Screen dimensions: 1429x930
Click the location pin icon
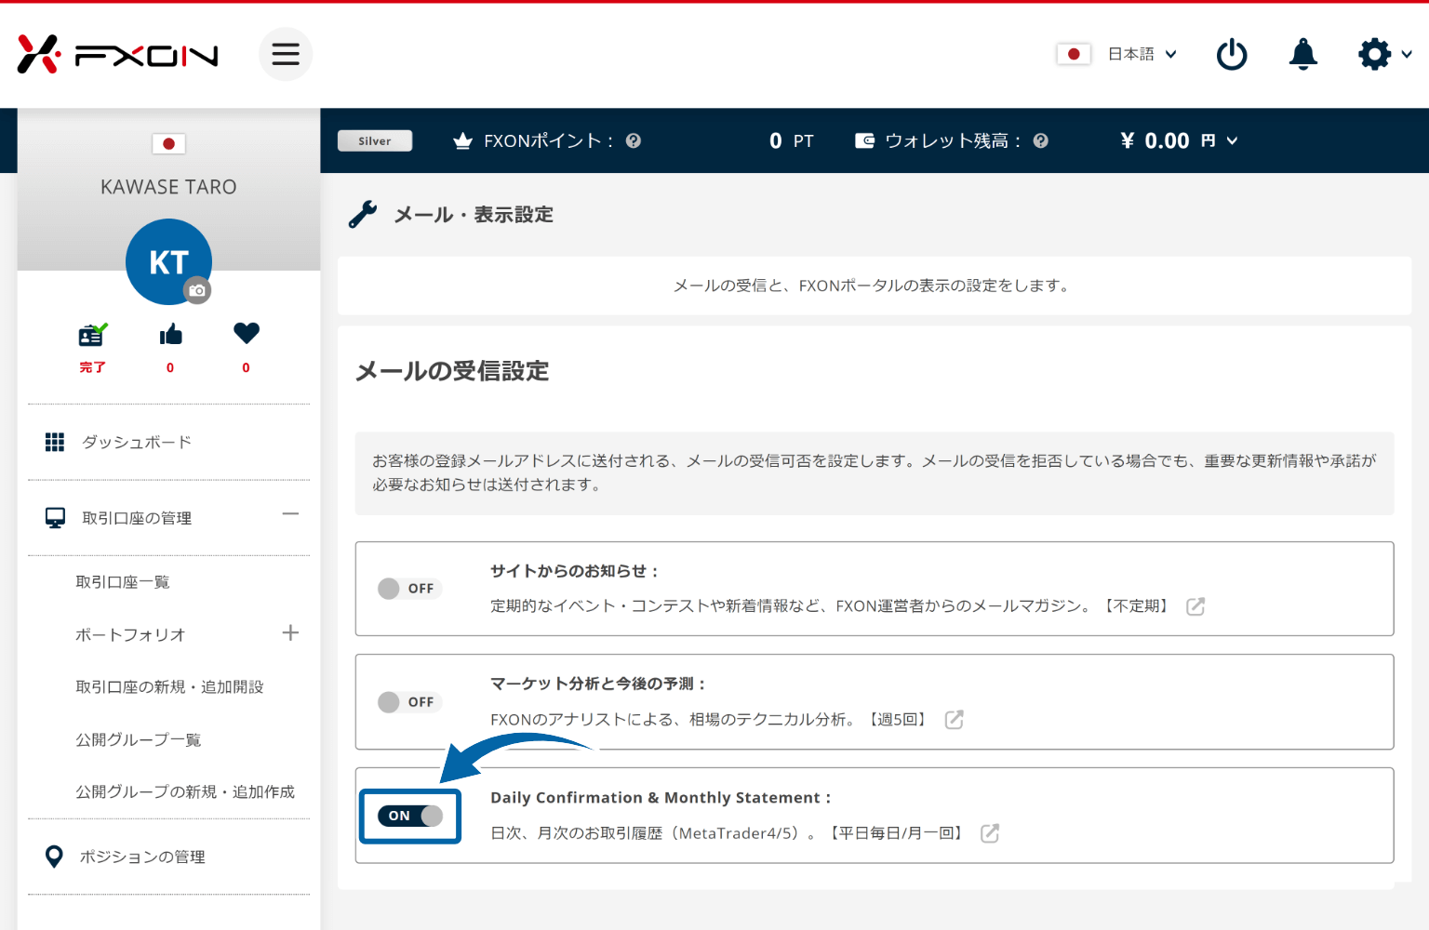coord(54,857)
